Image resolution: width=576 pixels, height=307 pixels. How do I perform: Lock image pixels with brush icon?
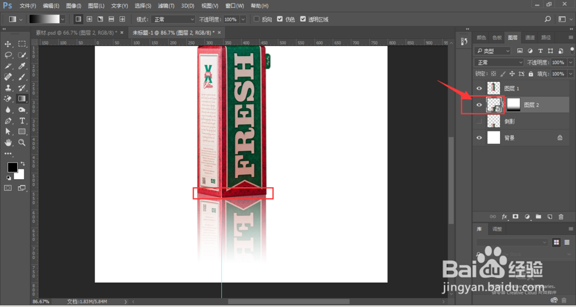[x=503, y=74]
